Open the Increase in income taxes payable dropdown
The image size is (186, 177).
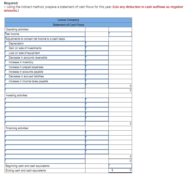(45, 81)
